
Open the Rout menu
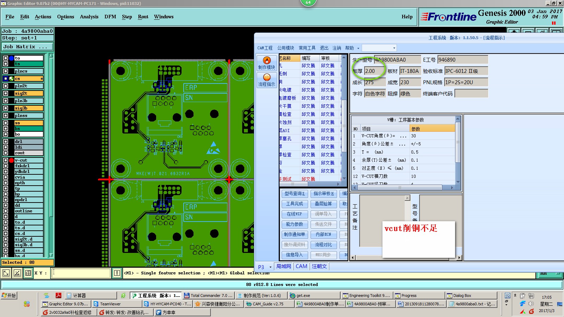click(143, 17)
